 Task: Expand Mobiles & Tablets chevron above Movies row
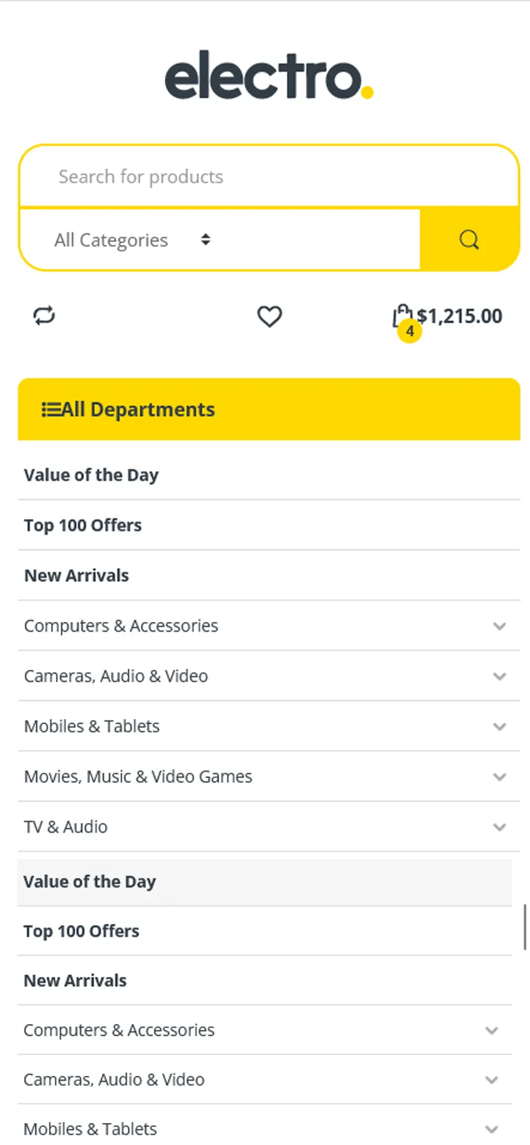pos(499,727)
